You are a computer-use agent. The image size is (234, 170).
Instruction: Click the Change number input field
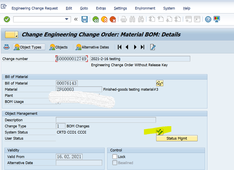click(72, 59)
